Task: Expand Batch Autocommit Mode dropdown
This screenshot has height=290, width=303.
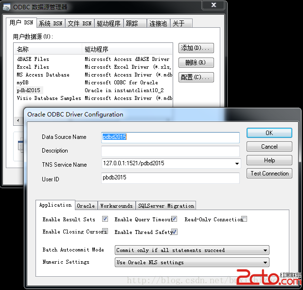Action: tap(265, 251)
